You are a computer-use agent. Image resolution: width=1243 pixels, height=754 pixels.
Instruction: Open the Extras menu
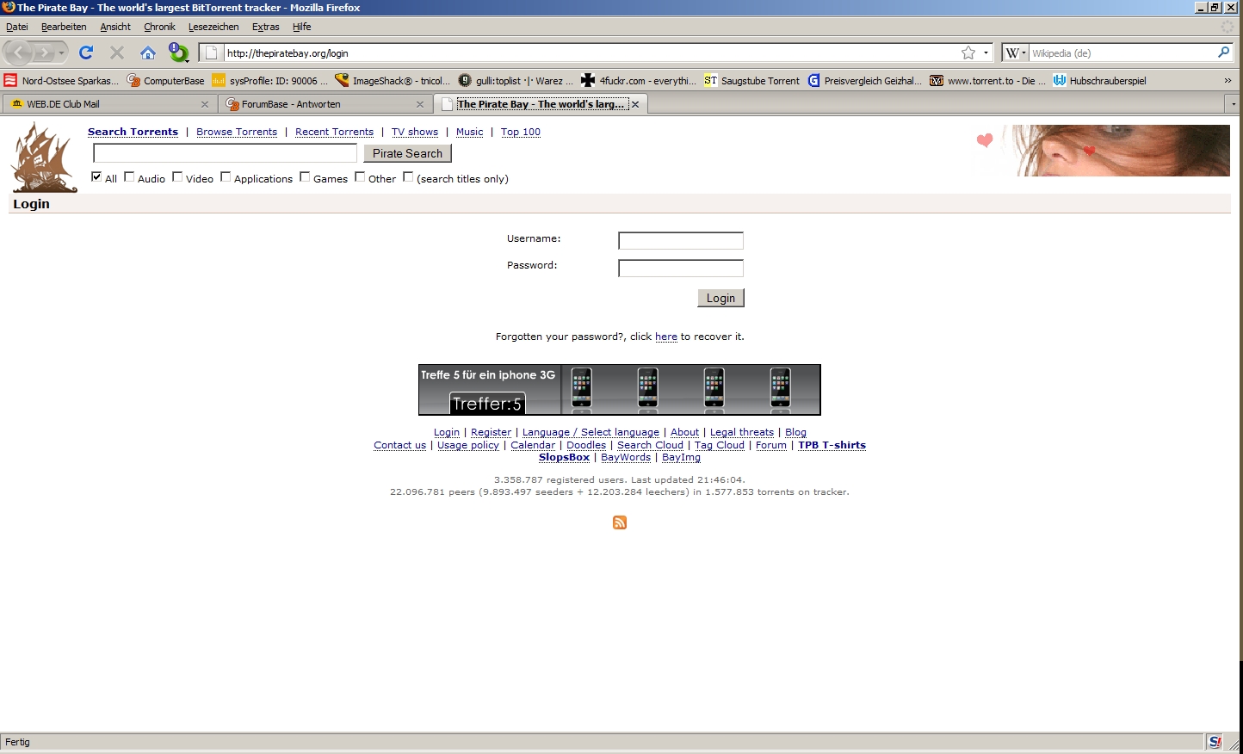coord(266,27)
